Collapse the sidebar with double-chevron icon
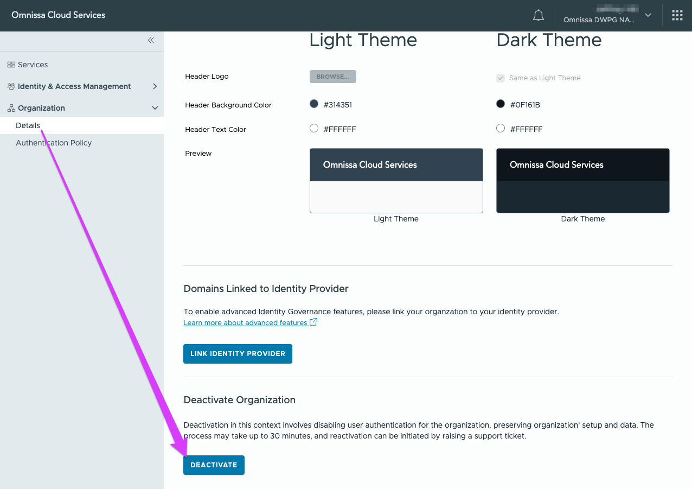Viewport: 692px width, 489px height. [151, 40]
